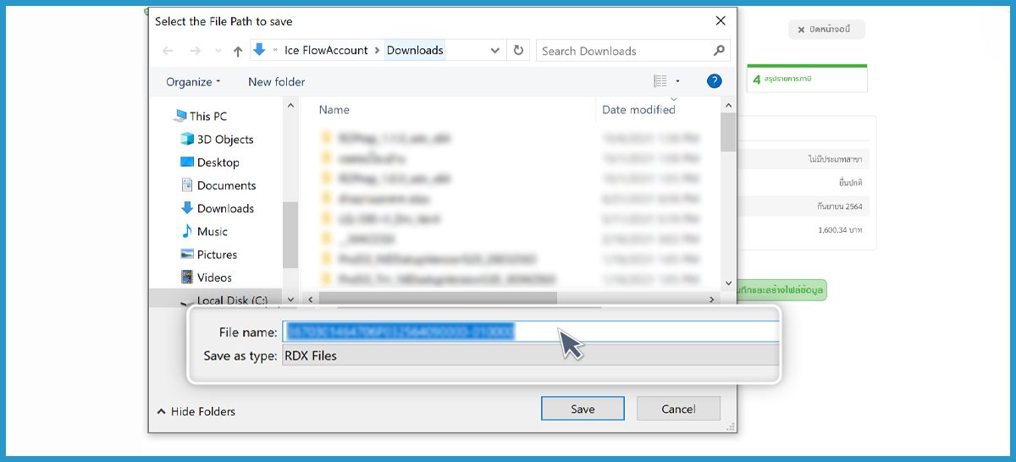Click the search magnifier icon

tap(719, 51)
